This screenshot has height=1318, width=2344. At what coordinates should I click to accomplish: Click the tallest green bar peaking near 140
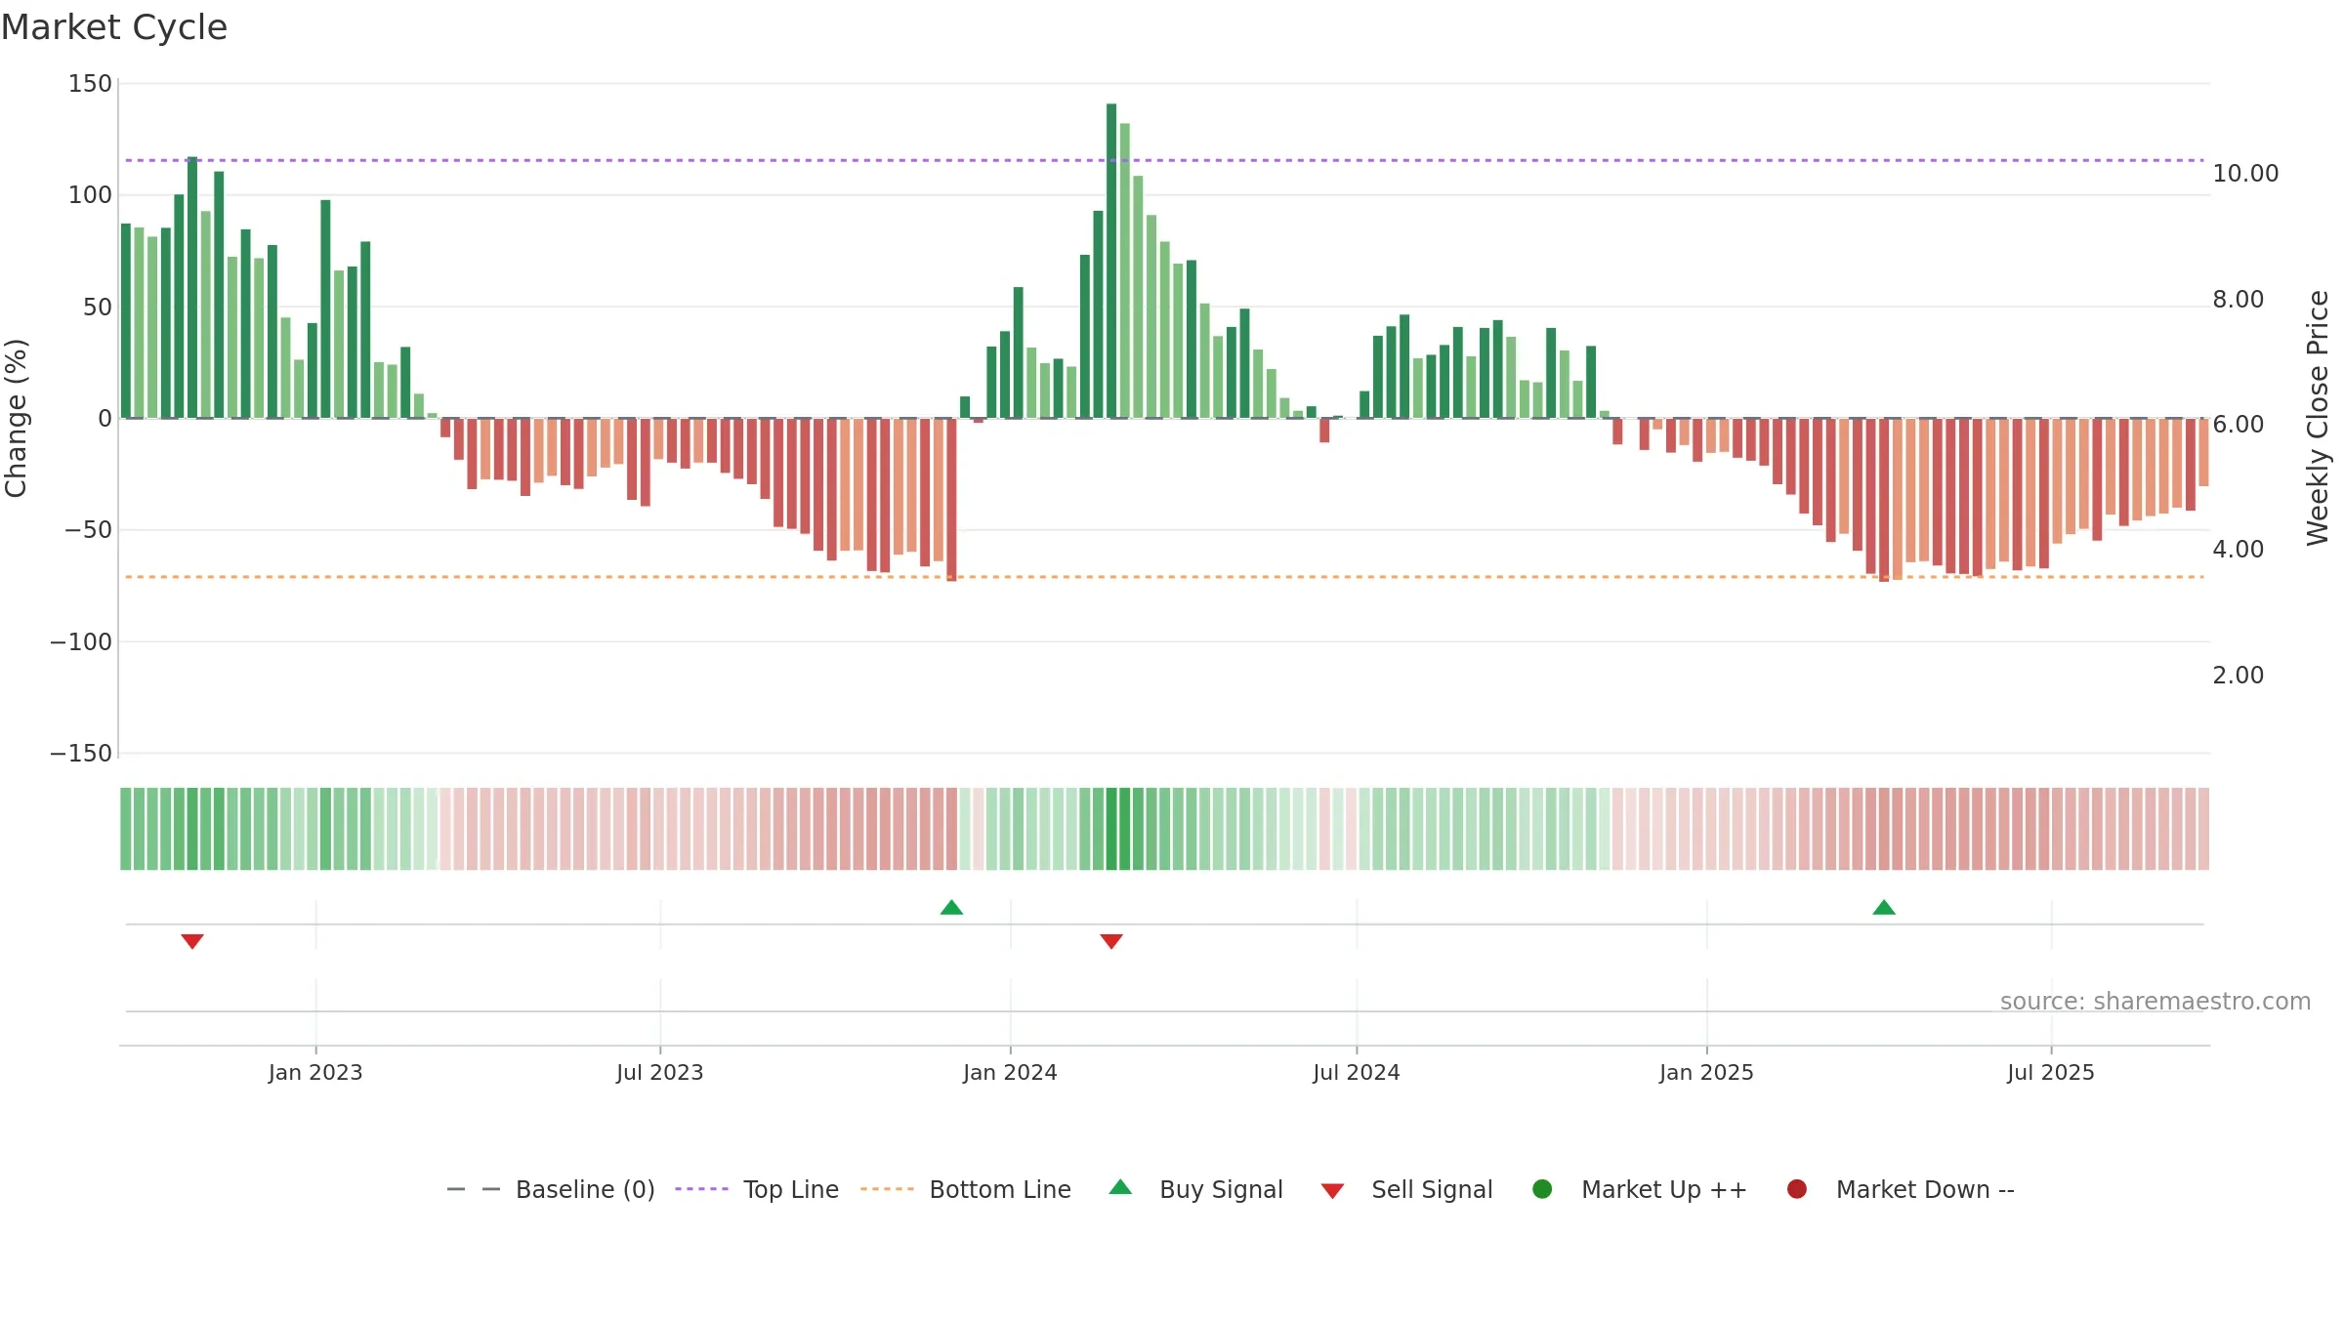[x=1111, y=261]
